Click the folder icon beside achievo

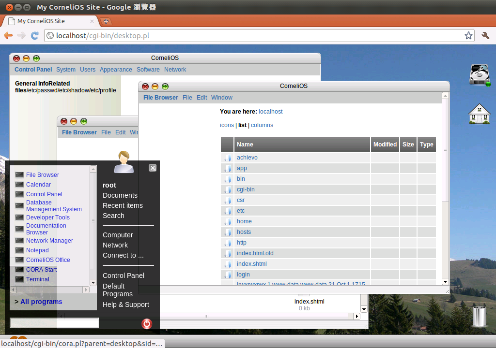(x=228, y=158)
